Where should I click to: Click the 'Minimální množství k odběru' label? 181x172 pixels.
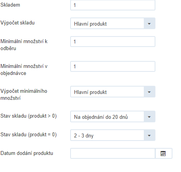pyautogui.click(x=24, y=45)
